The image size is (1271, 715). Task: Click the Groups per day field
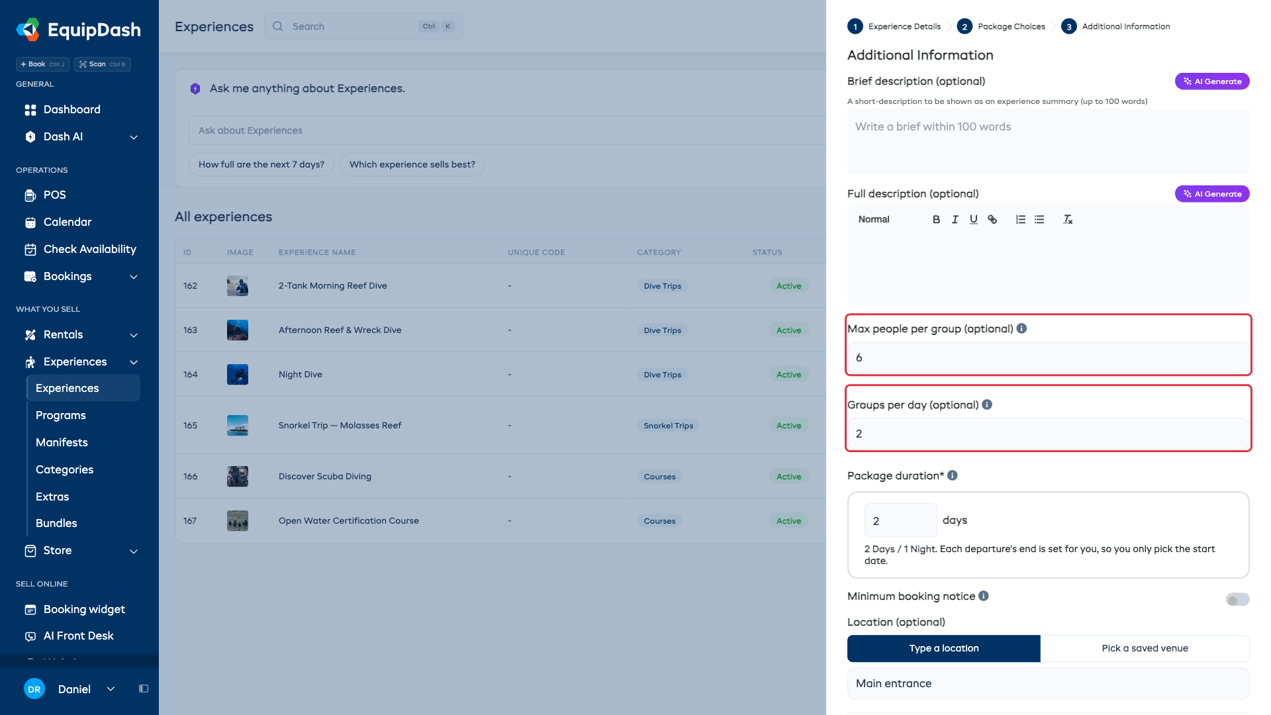(1049, 434)
